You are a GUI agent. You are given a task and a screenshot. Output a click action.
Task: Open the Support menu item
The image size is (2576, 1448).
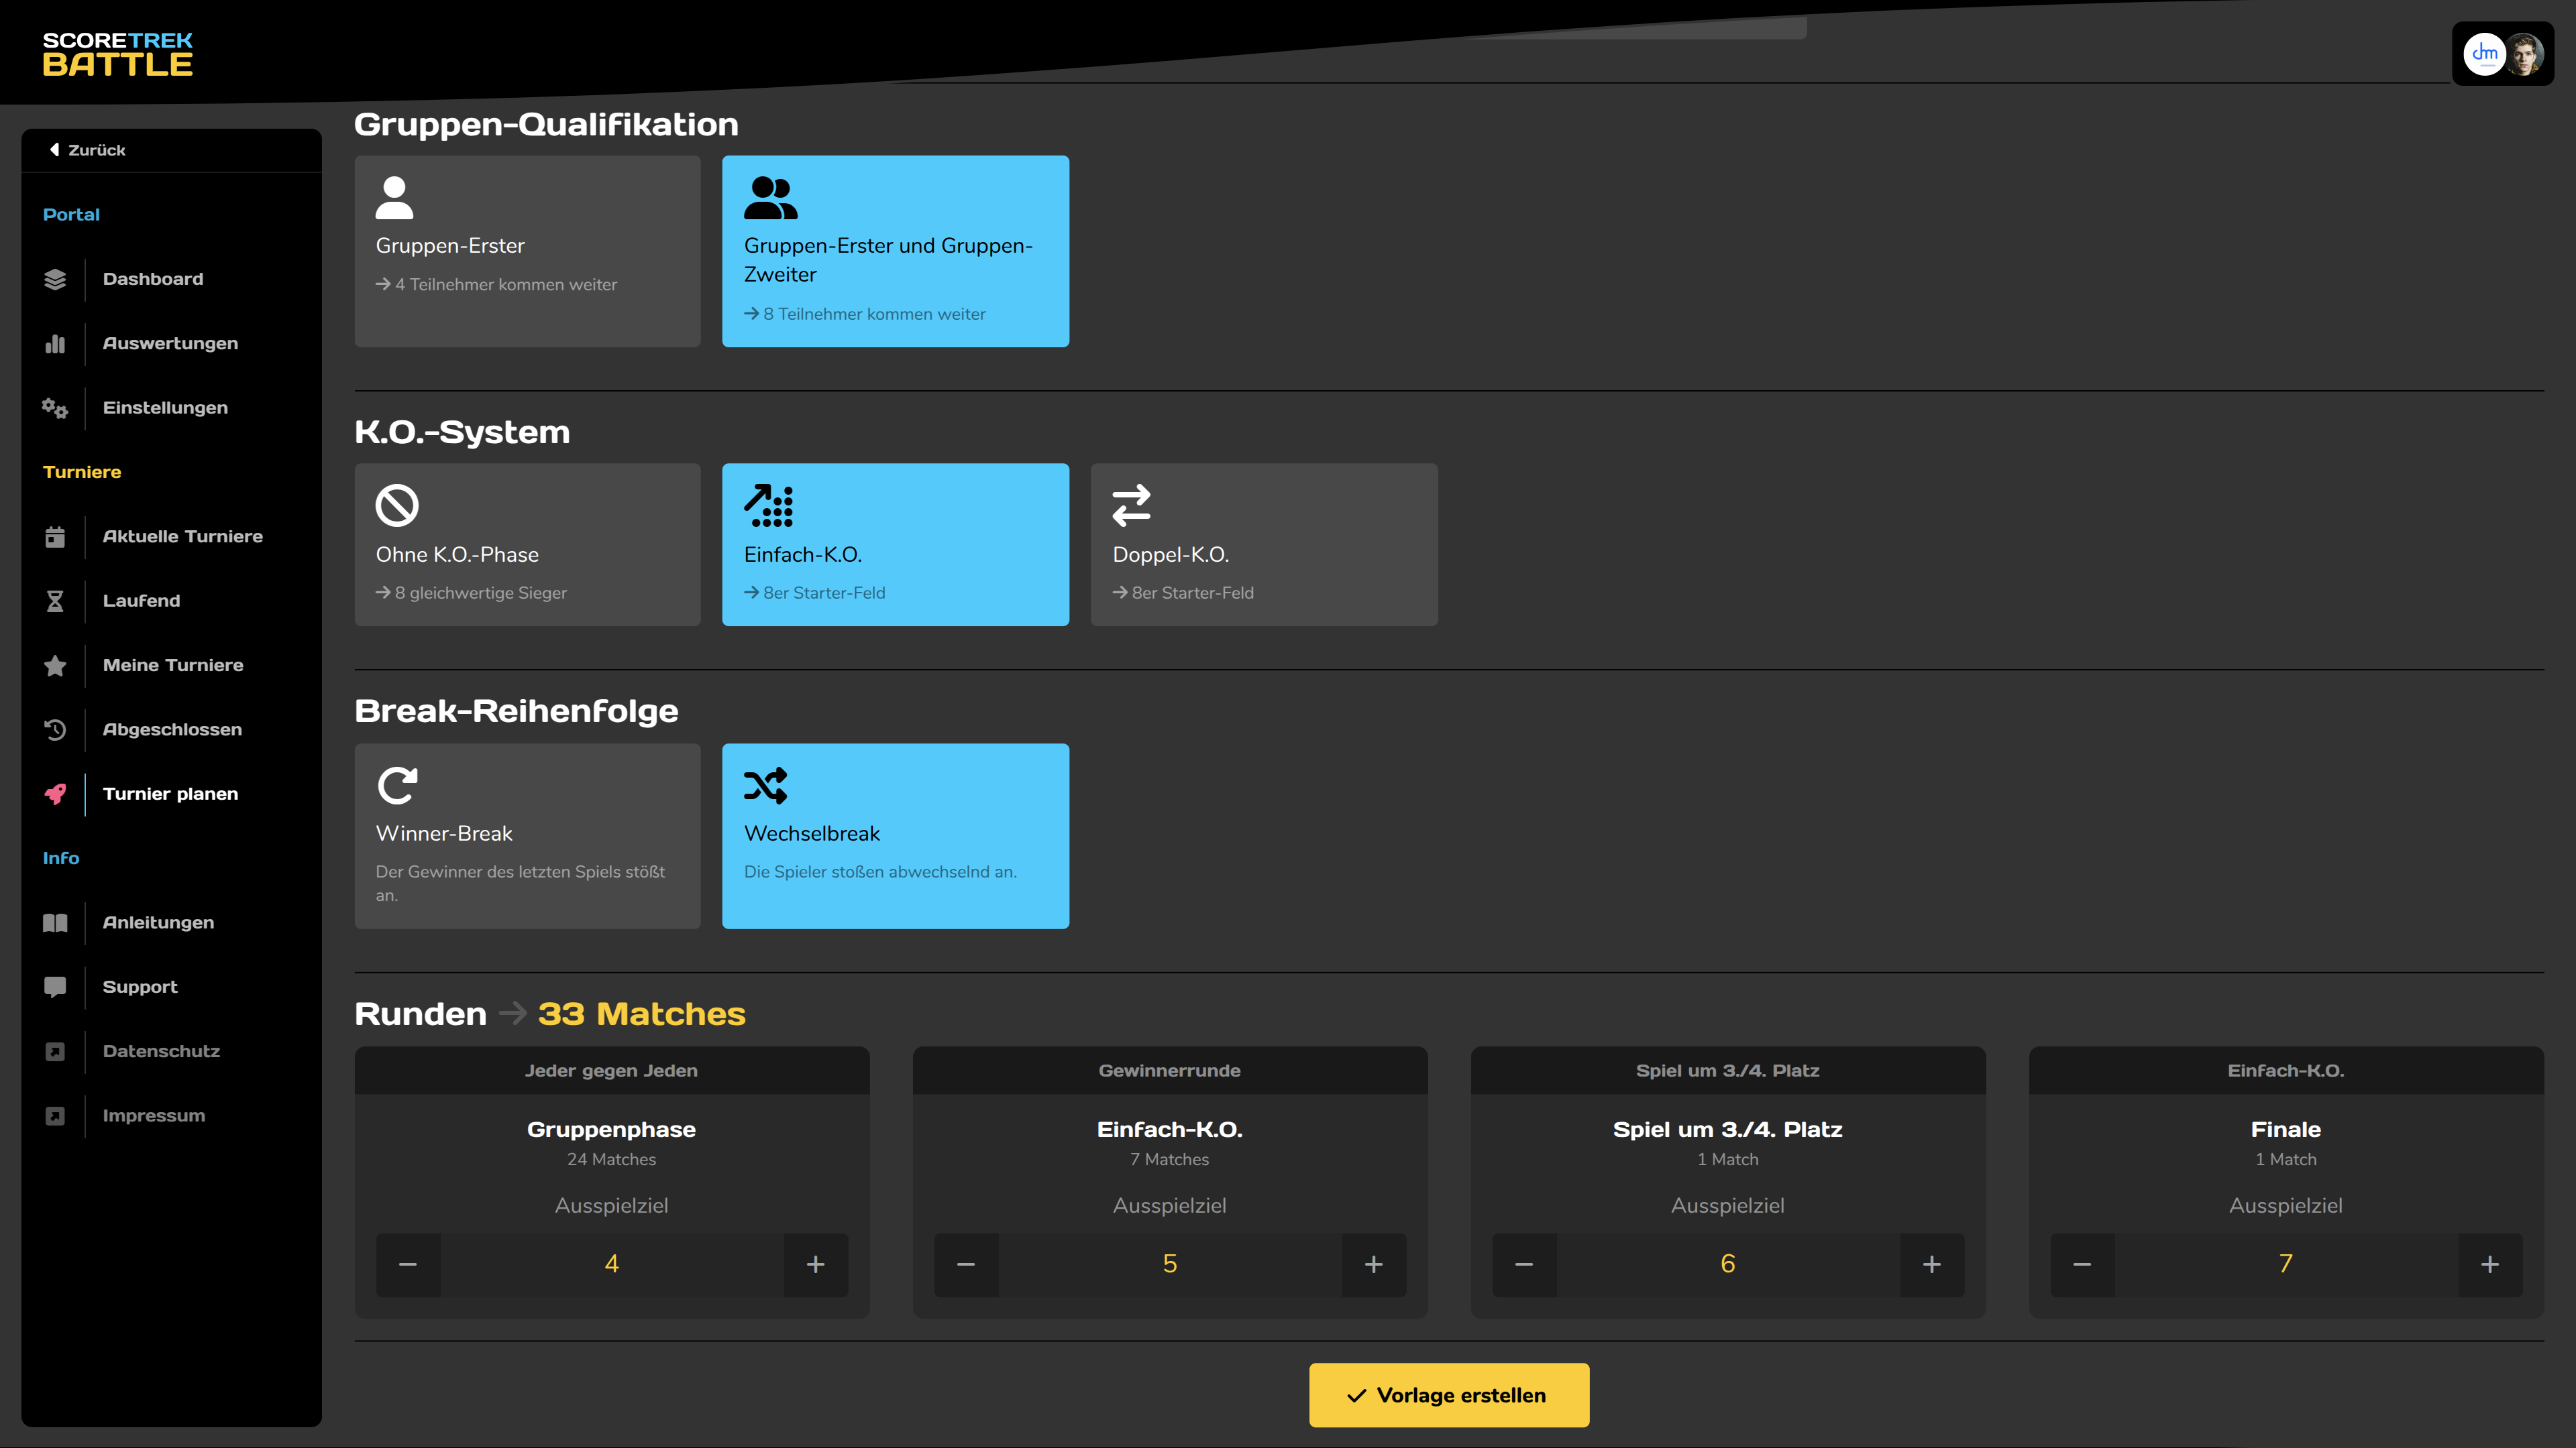(140, 986)
